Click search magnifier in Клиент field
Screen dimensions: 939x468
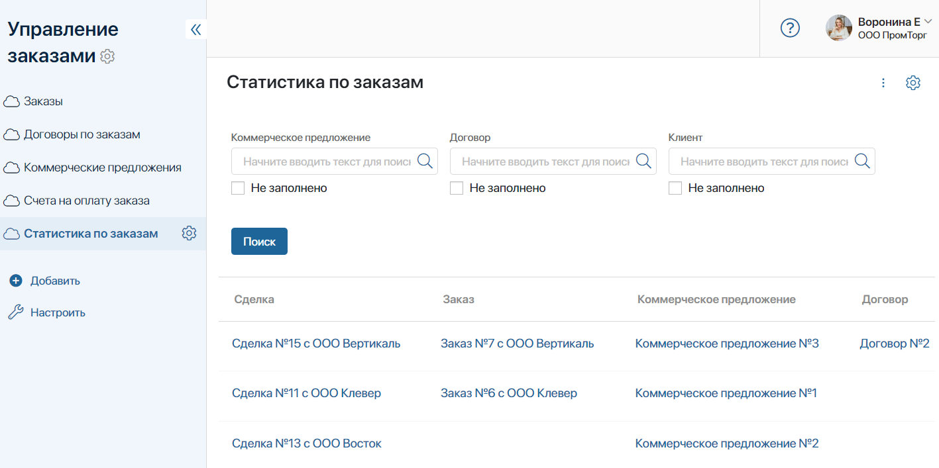point(862,161)
